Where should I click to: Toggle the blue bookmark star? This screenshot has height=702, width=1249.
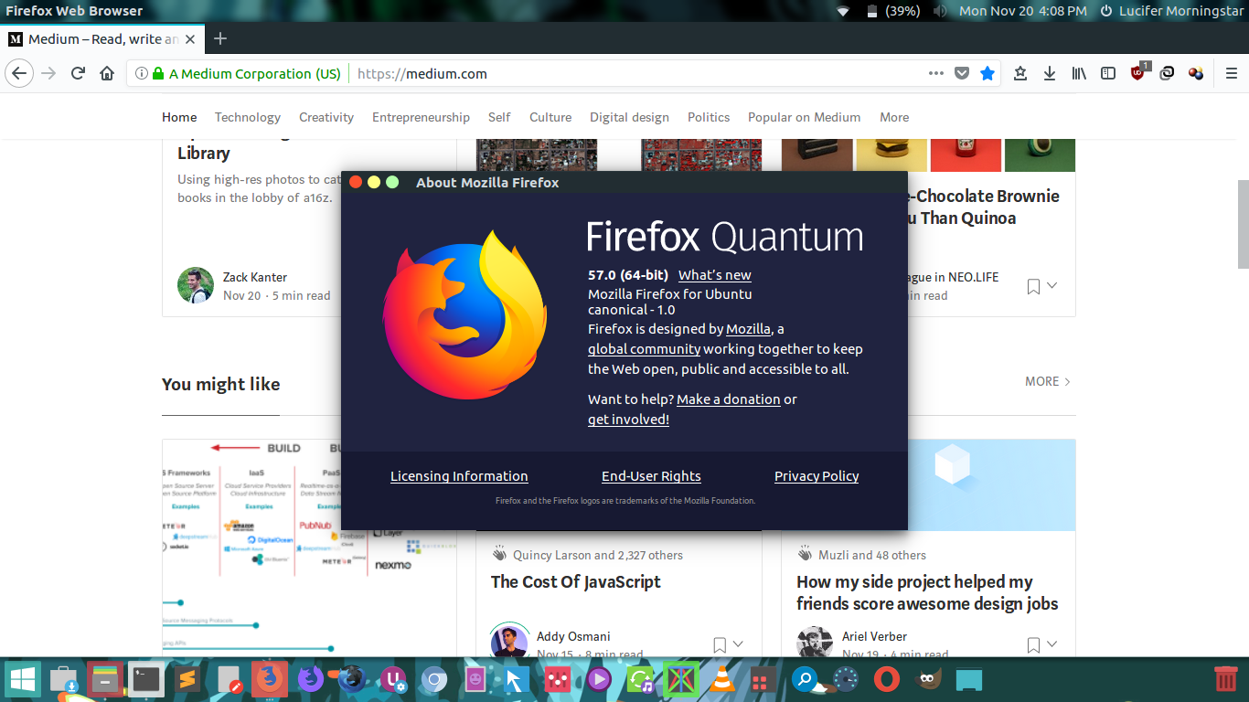coord(987,73)
